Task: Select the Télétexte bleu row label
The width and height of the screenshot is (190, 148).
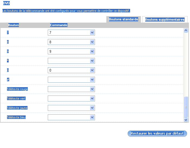Action: pyautogui.click(x=16, y=117)
